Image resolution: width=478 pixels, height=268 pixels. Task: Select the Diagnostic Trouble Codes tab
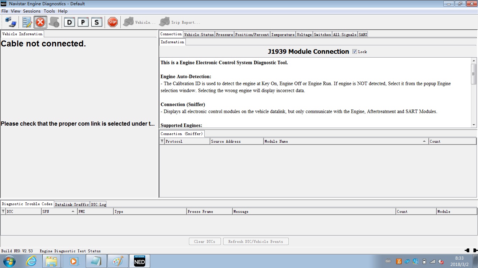click(x=27, y=204)
